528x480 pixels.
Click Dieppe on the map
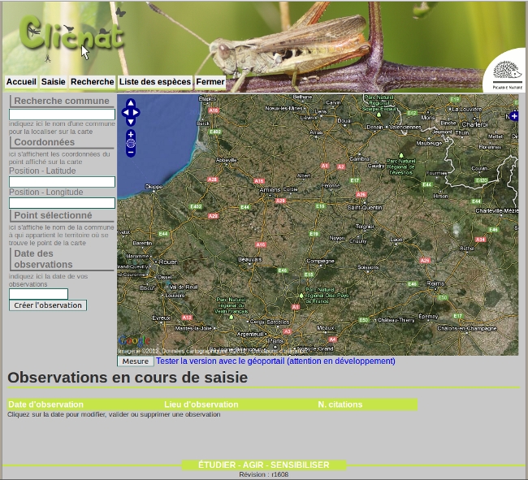point(154,187)
